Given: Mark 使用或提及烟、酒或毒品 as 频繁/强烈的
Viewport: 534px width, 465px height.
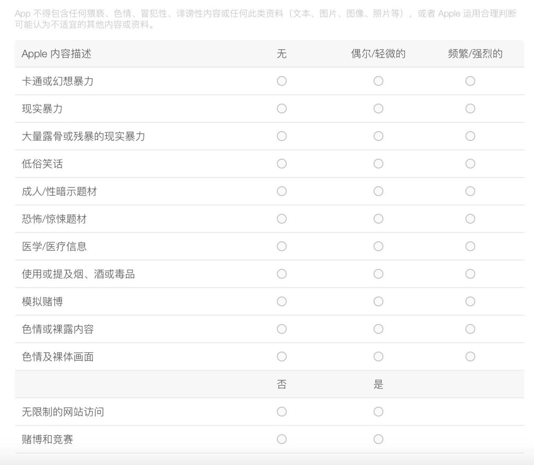Looking at the screenshot, I should pos(470,274).
